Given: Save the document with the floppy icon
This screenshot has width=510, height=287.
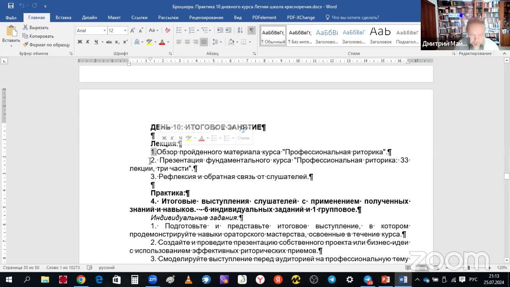Looking at the screenshot, I should tap(11, 6).
